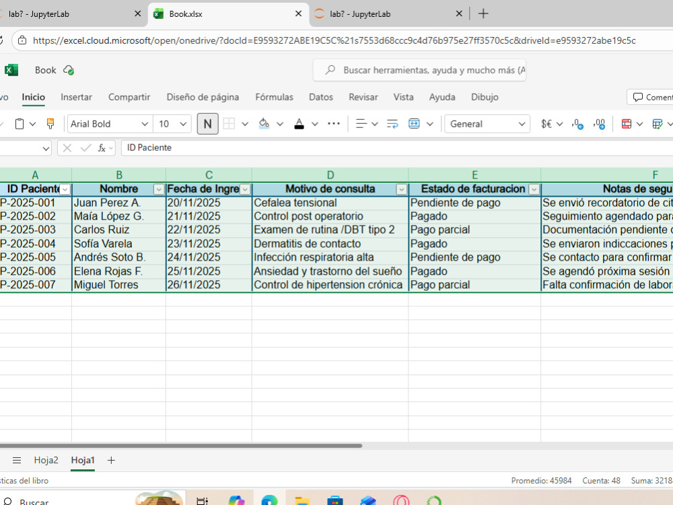Expand the merge cells dropdown arrow
673x505 pixels.
429,124
